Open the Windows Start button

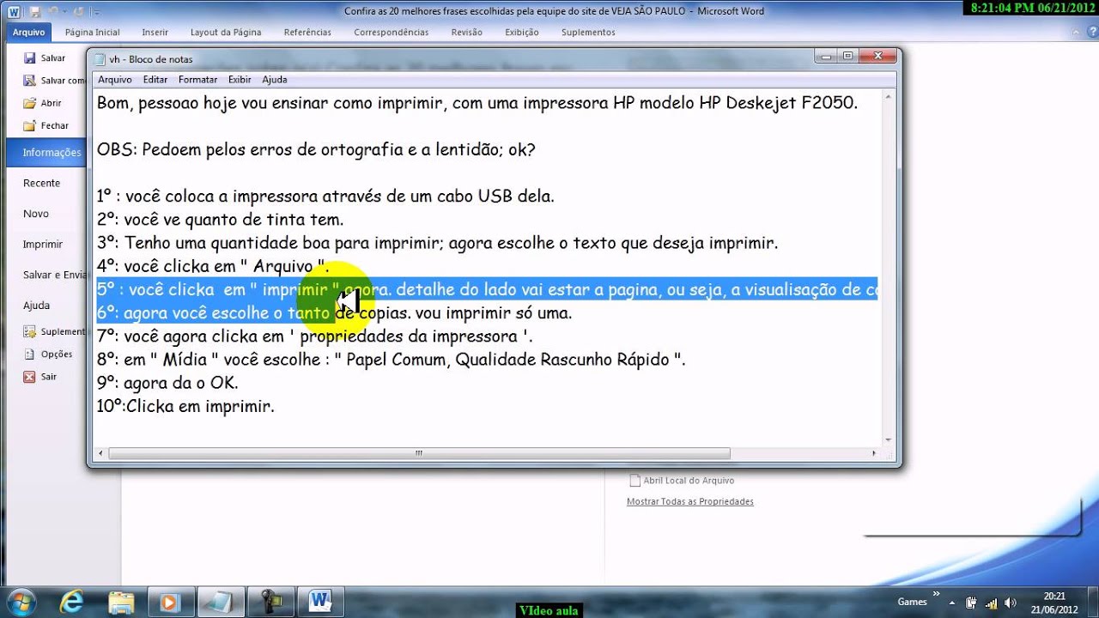(20, 601)
